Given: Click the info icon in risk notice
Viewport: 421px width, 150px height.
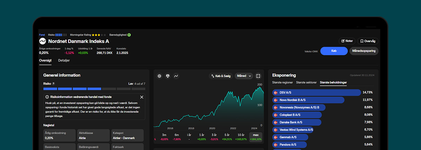Looking at the screenshot, I should (47, 97).
